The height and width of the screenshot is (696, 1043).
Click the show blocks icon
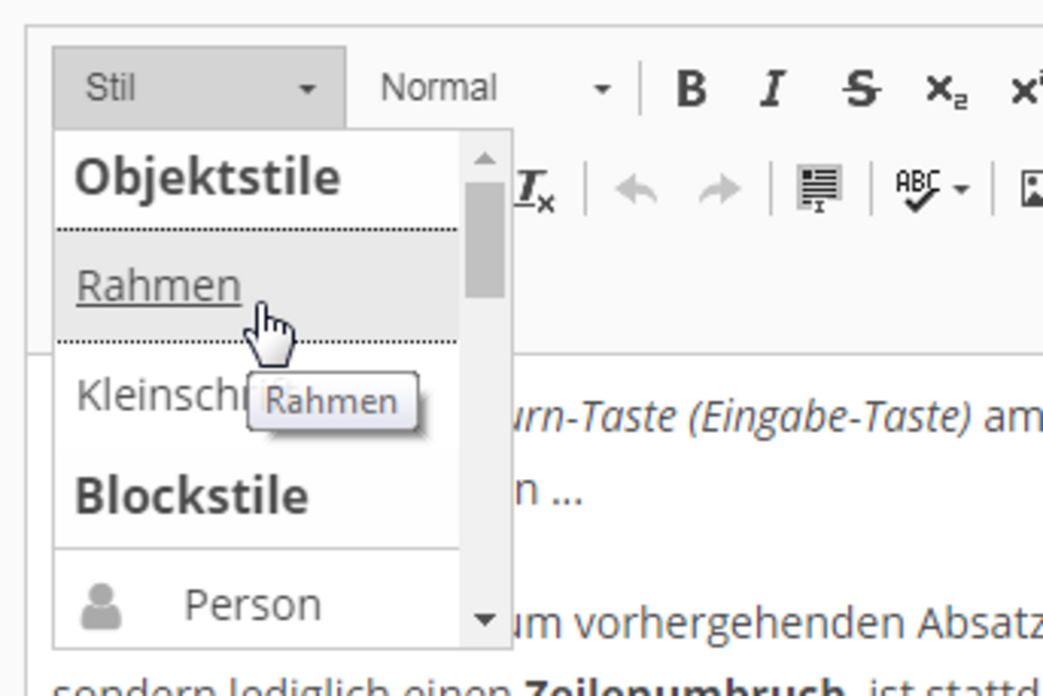click(819, 189)
